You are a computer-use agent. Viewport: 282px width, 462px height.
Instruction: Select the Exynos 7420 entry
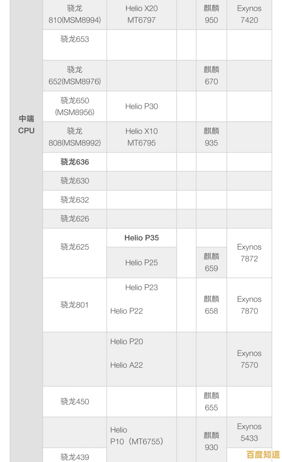click(249, 14)
